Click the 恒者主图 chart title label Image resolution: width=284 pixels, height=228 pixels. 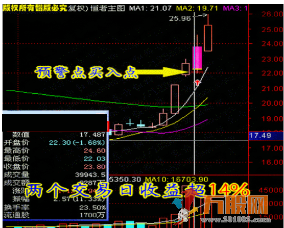click(108, 8)
